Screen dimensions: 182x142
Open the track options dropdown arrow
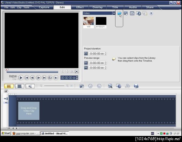tap(6, 103)
